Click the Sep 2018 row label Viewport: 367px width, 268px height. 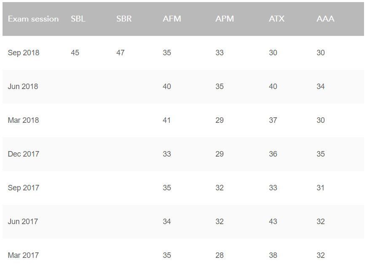point(24,53)
